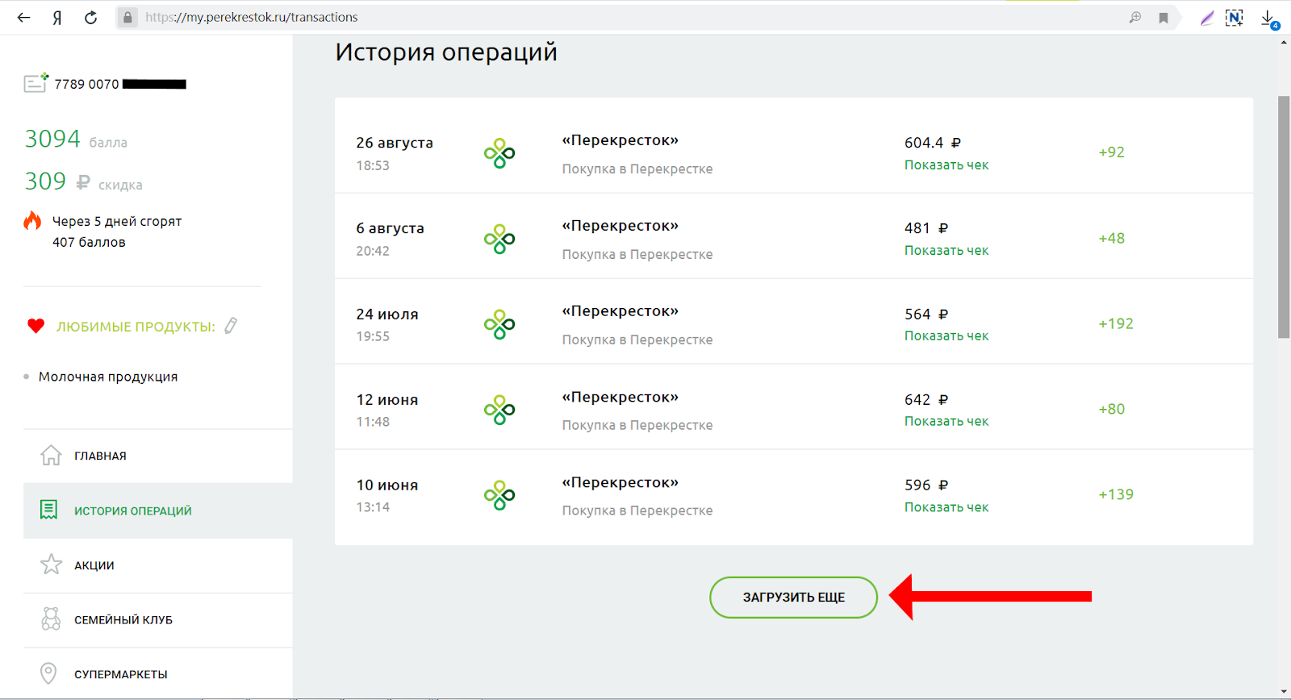
Task: Click the '6 августа' date
Action: tap(390, 228)
